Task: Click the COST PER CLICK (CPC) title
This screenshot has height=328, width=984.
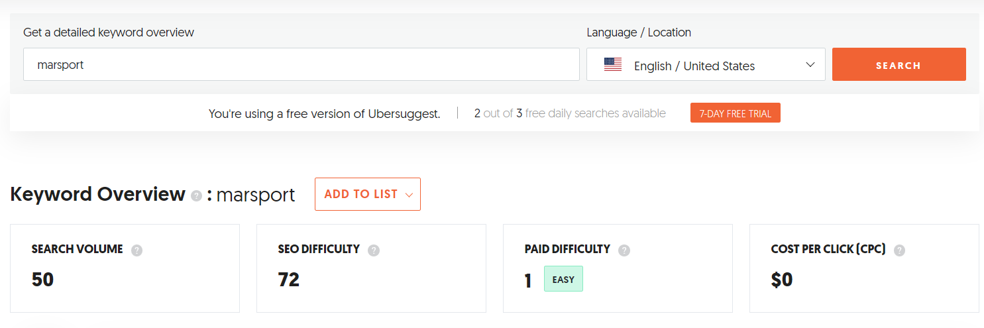Action: coord(828,249)
